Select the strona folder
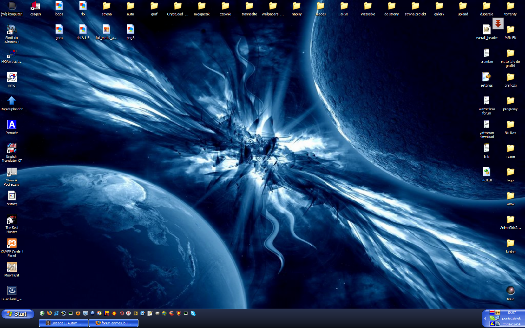525x328 pixels. 107,9
